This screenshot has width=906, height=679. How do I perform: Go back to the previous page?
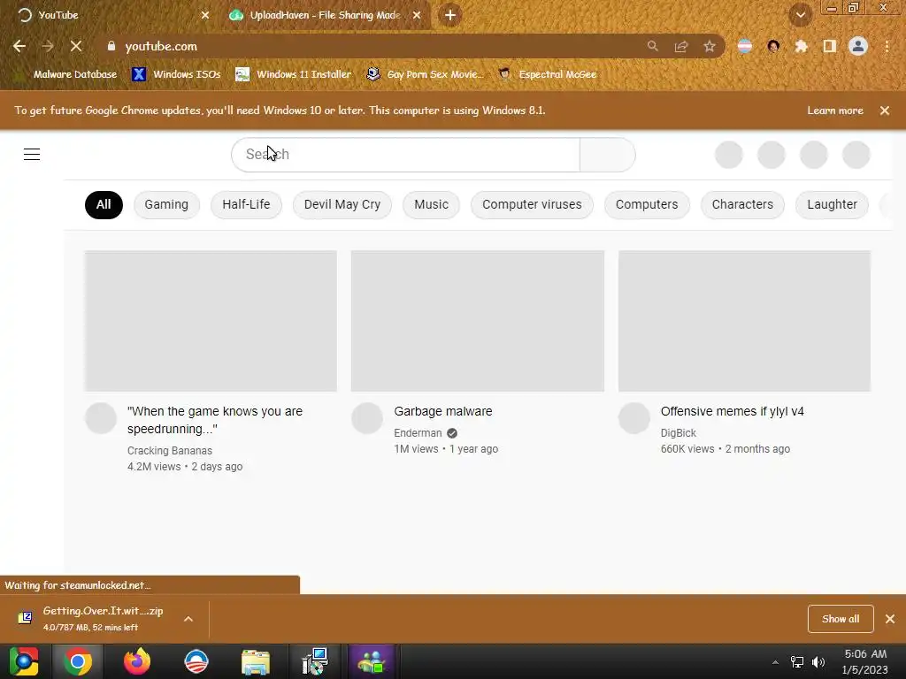19,46
